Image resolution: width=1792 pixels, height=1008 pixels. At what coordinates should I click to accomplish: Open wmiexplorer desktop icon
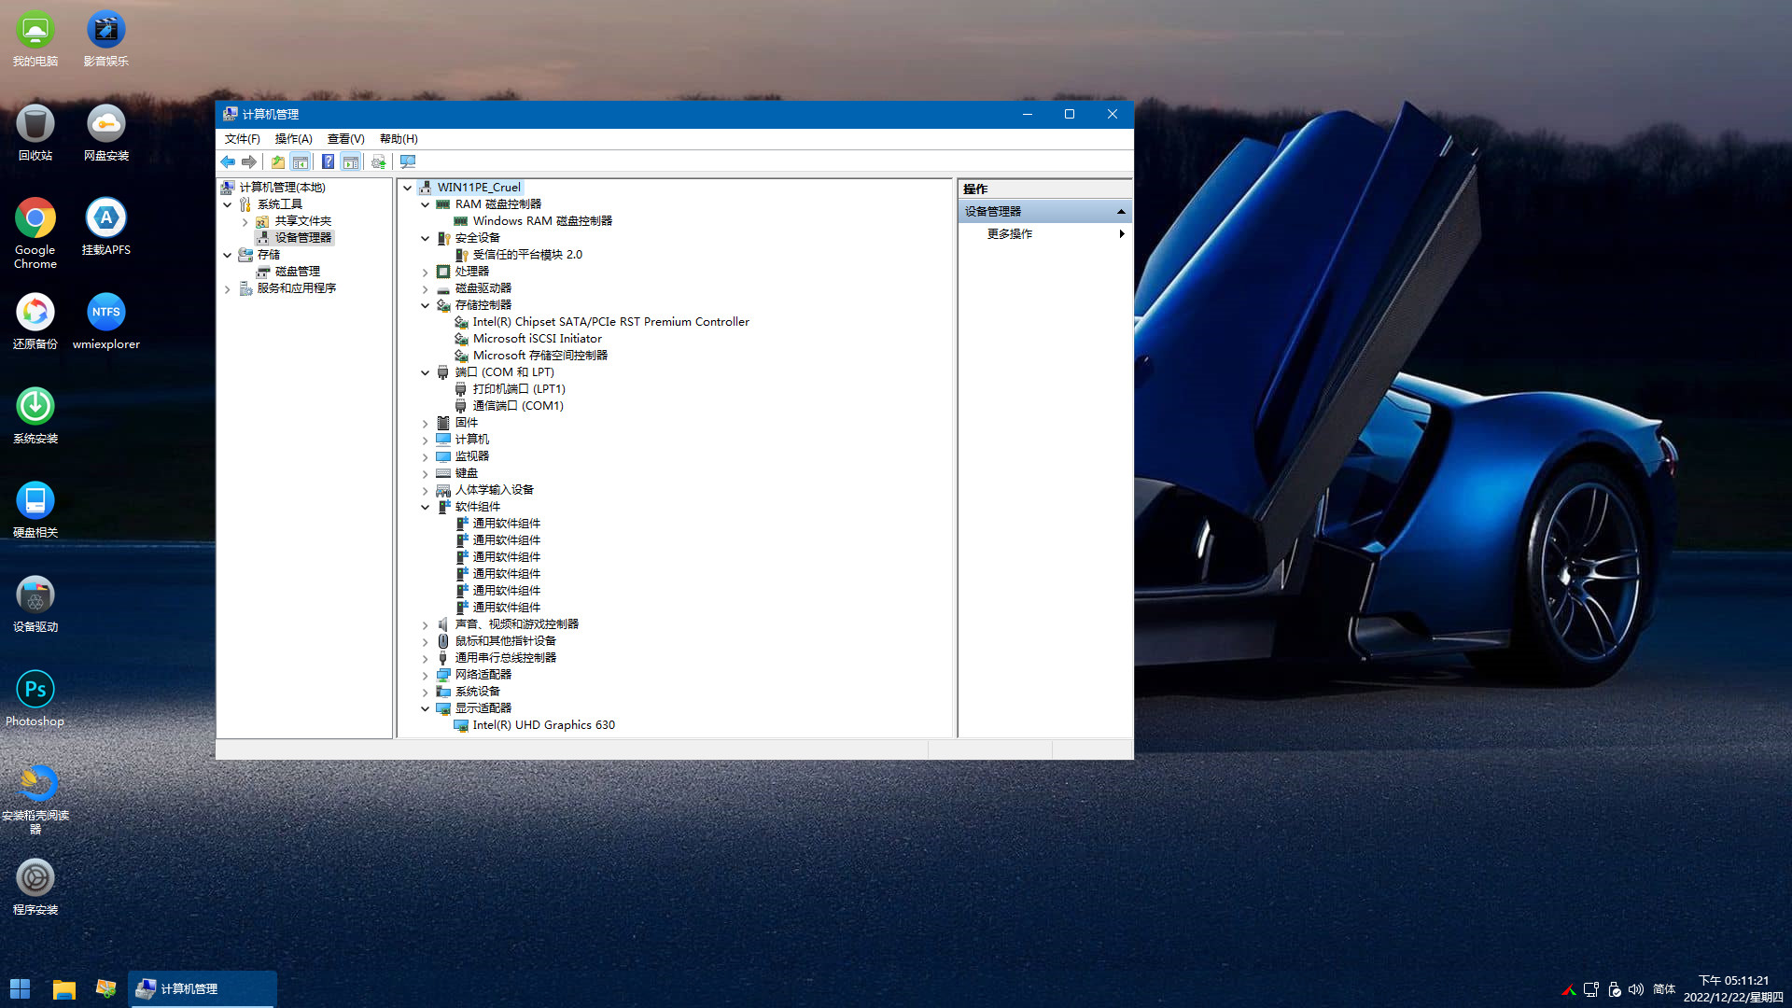pyautogui.click(x=105, y=322)
